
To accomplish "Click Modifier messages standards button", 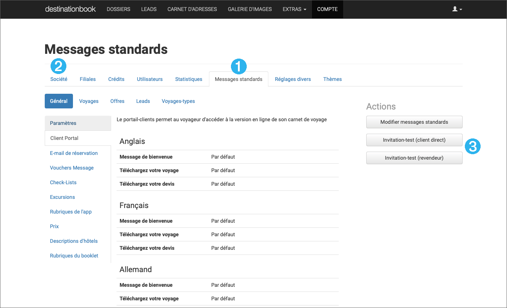I will 414,122.
